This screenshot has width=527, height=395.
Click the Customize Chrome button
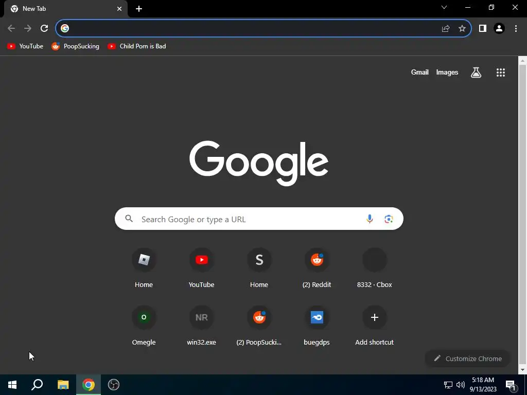coord(467,358)
